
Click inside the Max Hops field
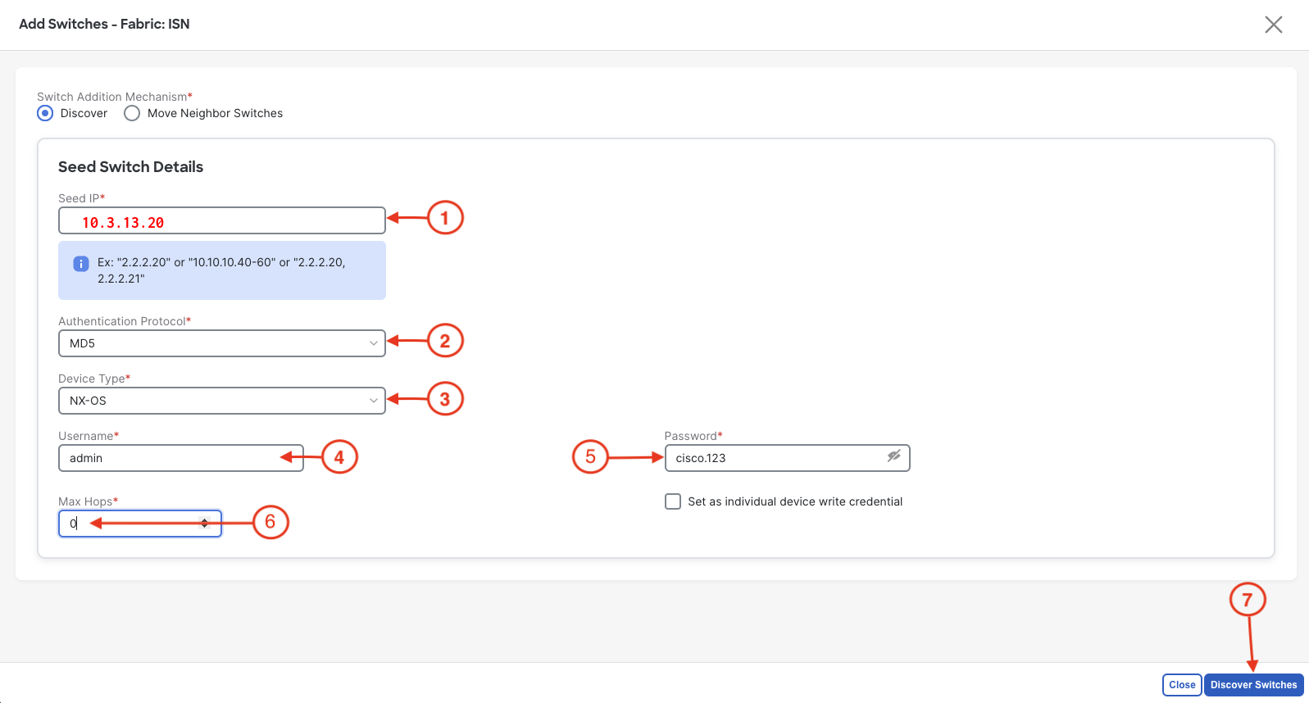(131, 524)
